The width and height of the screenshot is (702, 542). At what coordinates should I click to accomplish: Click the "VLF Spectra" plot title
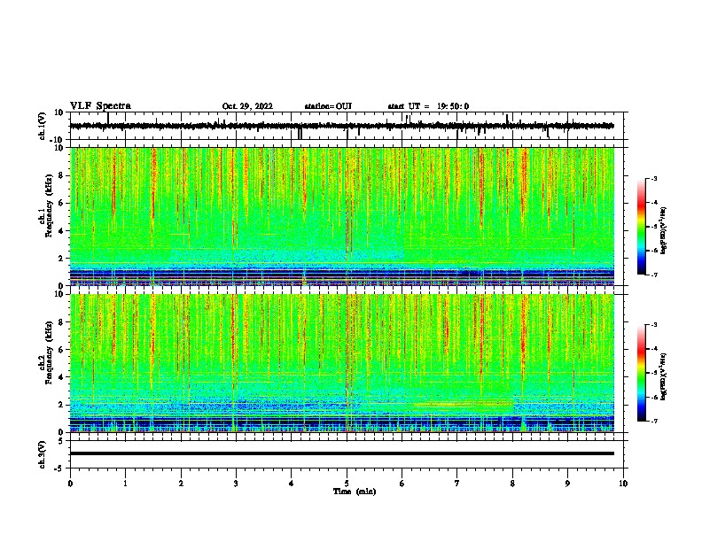(x=100, y=106)
